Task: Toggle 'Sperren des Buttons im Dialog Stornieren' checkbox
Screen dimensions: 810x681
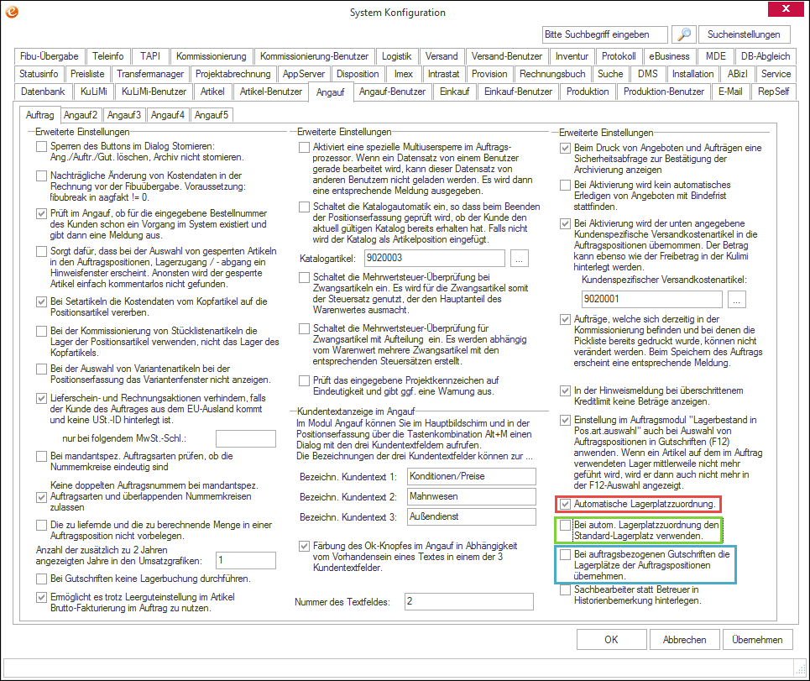Action: coord(42,147)
